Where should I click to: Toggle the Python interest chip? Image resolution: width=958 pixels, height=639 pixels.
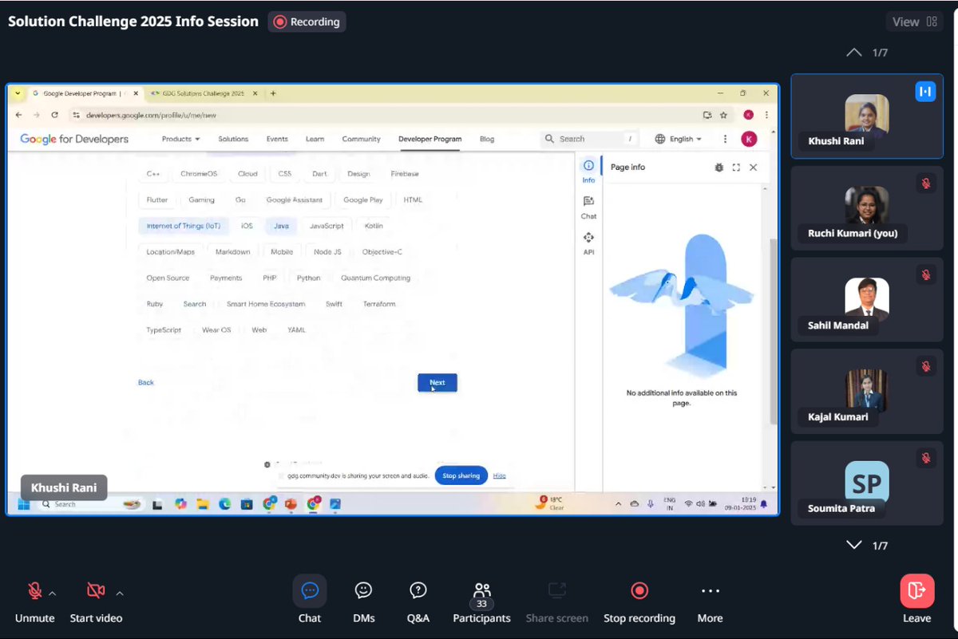(308, 278)
